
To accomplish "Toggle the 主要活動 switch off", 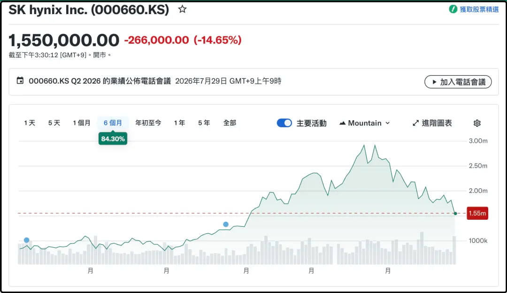I will tap(284, 123).
